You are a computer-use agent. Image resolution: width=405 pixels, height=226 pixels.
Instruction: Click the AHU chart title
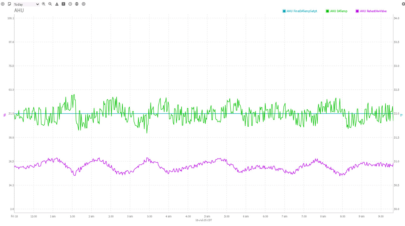(19, 10)
